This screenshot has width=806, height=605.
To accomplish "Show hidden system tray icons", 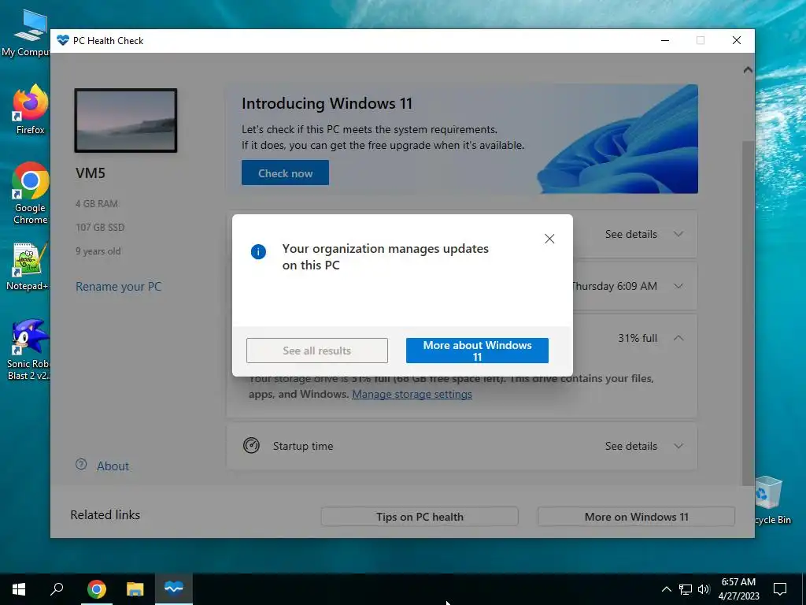I will [666, 589].
